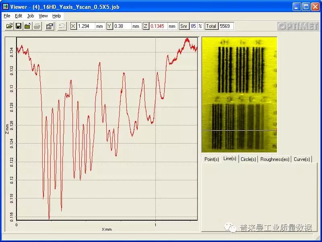Click the Y value field showing 0.38
This screenshot has height=242, width=322.
click(x=122, y=26)
